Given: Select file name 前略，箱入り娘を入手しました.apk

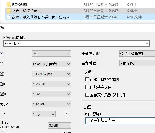Looking at the screenshot, I should click(x=41, y=17).
